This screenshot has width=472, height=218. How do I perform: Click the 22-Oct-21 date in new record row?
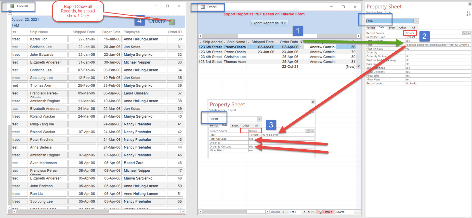click(290, 66)
